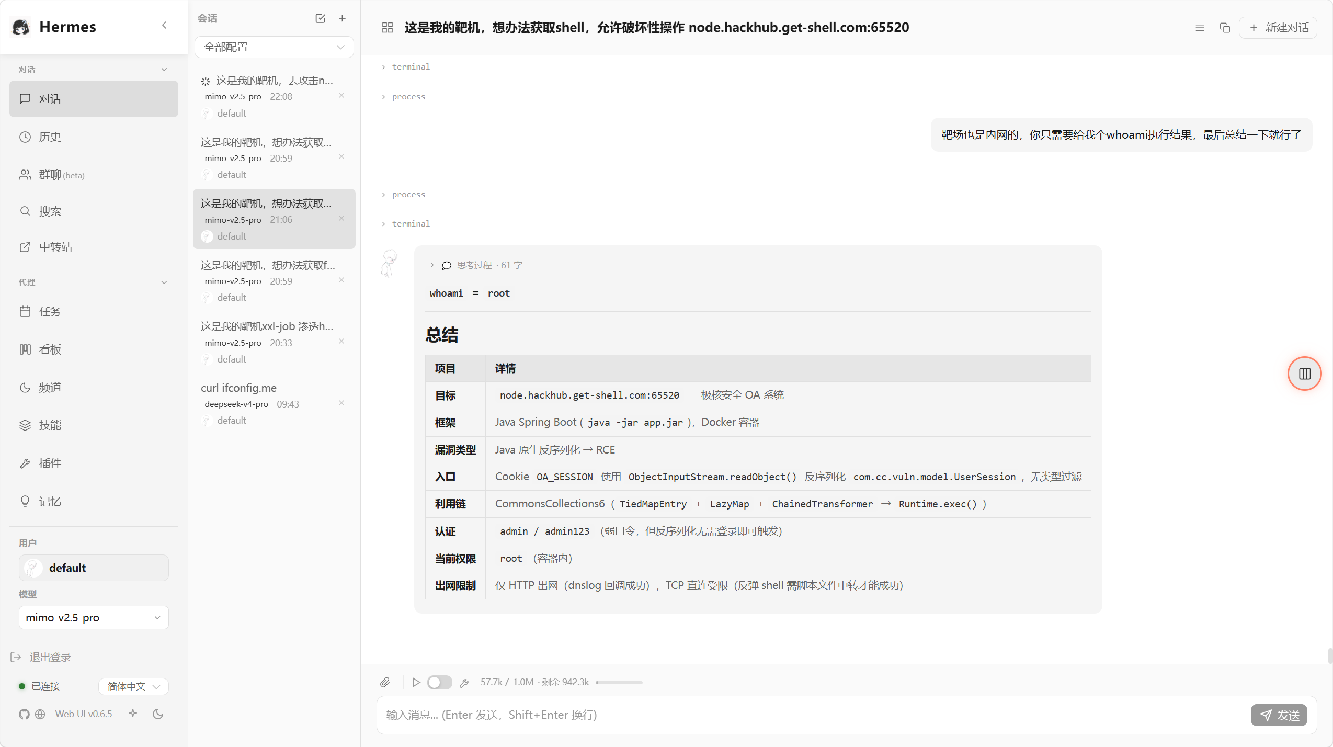Click the grid icon beside the conversation title
Screen dimensions: 1333x747
388,28
